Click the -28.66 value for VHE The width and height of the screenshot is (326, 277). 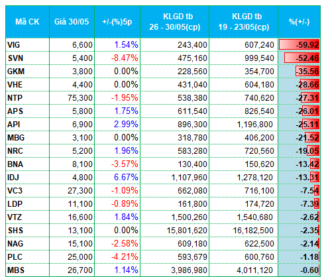(x=307, y=85)
